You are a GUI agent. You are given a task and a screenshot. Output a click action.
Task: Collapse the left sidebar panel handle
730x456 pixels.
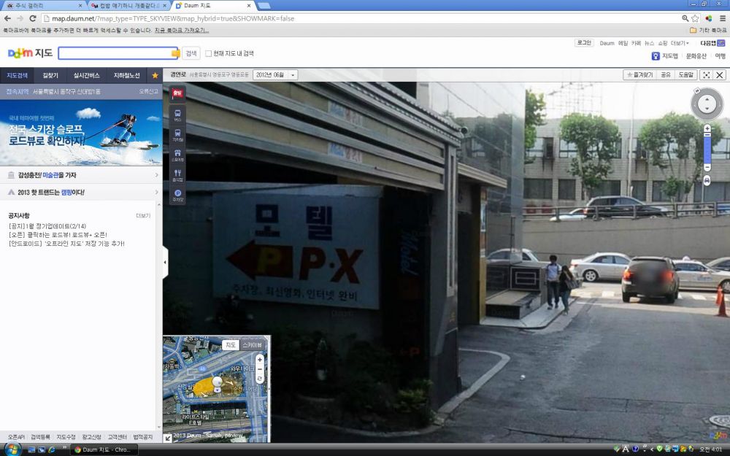165,263
